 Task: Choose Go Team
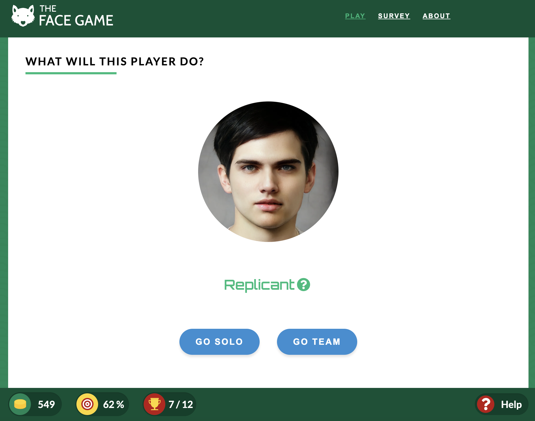(x=317, y=342)
